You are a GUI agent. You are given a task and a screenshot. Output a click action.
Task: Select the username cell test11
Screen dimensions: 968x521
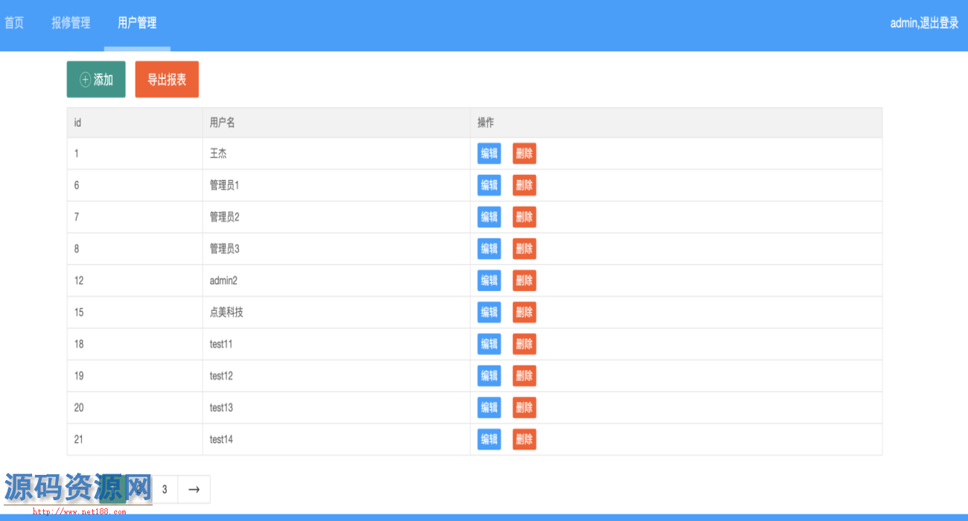pos(336,344)
